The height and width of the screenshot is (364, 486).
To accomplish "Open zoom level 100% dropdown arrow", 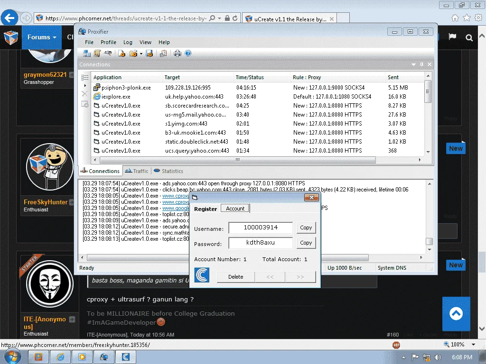I will (473, 345).
